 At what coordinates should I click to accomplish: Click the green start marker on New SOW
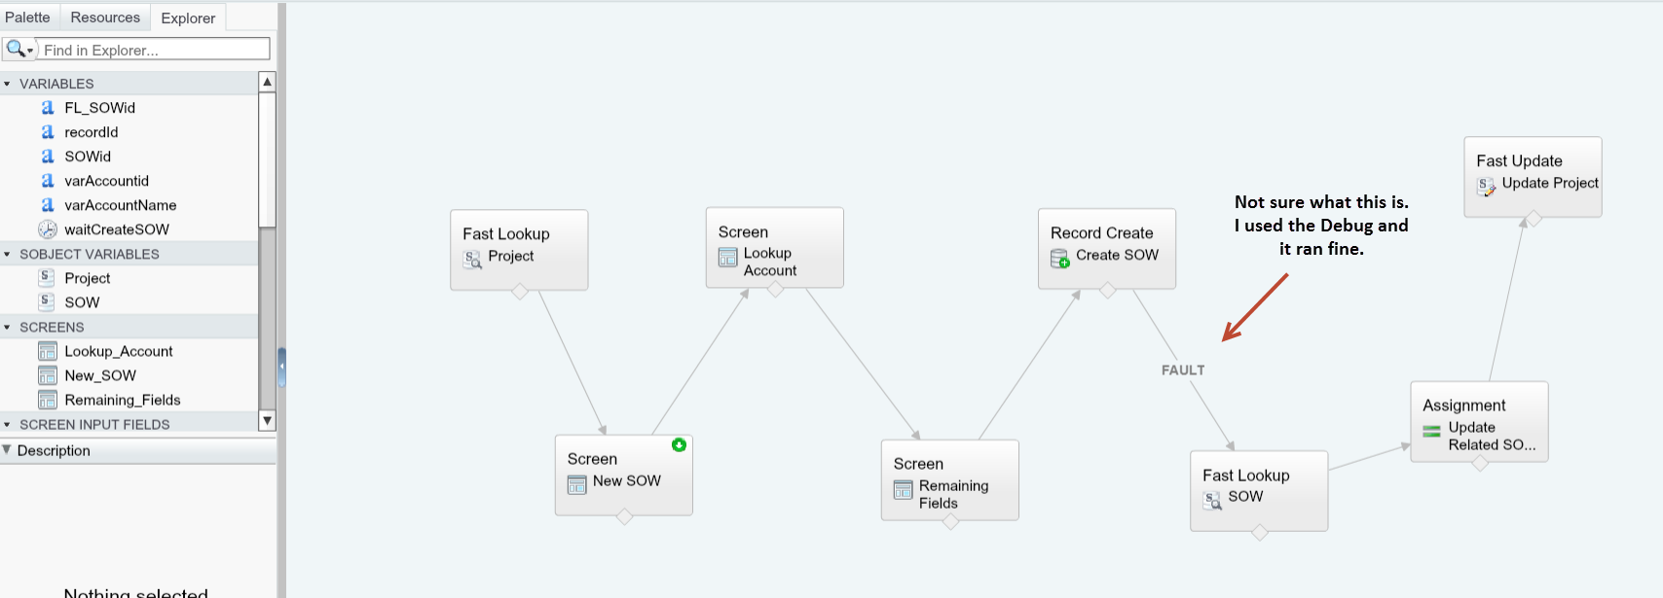tap(679, 444)
